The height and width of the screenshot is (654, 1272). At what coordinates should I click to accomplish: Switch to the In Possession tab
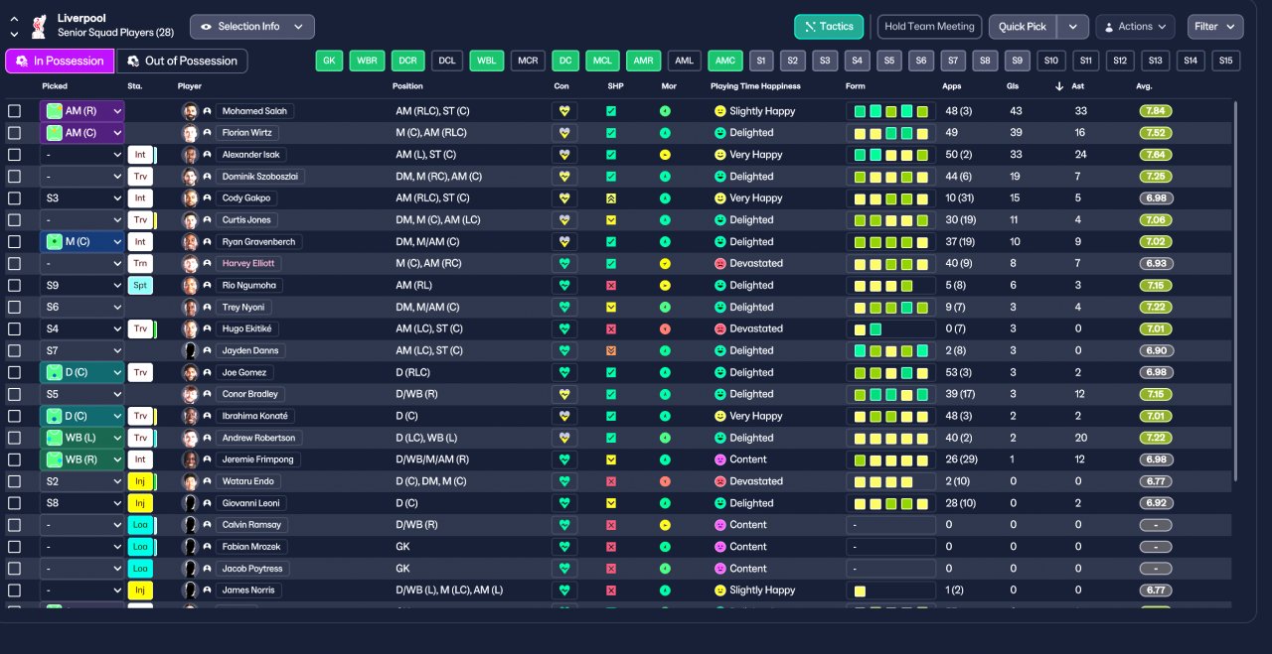click(x=60, y=61)
